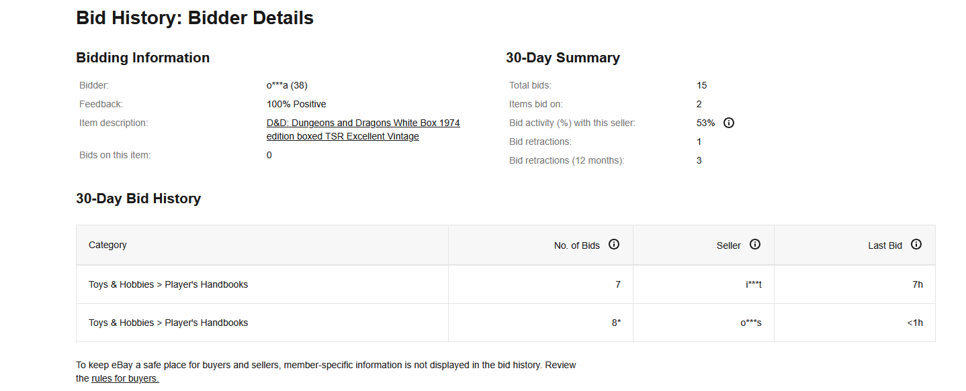This screenshot has width=966, height=391.
Task: Click info icon next to Last Bid header
Action: tap(916, 244)
